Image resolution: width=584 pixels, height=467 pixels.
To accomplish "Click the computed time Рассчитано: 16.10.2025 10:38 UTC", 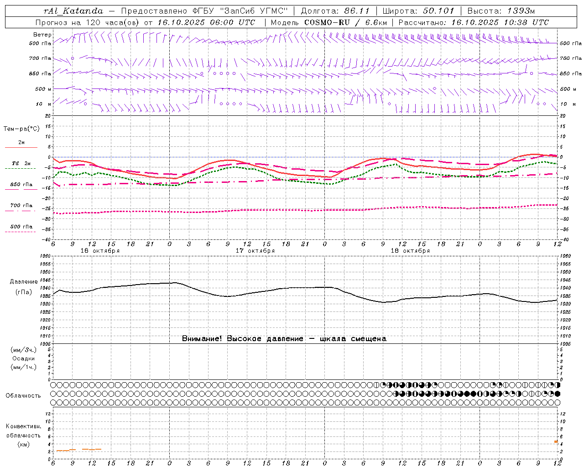I will pos(474,22).
